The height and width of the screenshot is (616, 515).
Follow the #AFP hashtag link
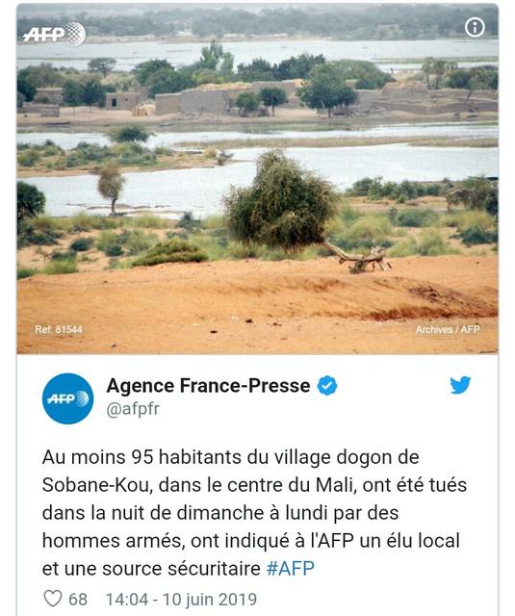[x=291, y=569]
